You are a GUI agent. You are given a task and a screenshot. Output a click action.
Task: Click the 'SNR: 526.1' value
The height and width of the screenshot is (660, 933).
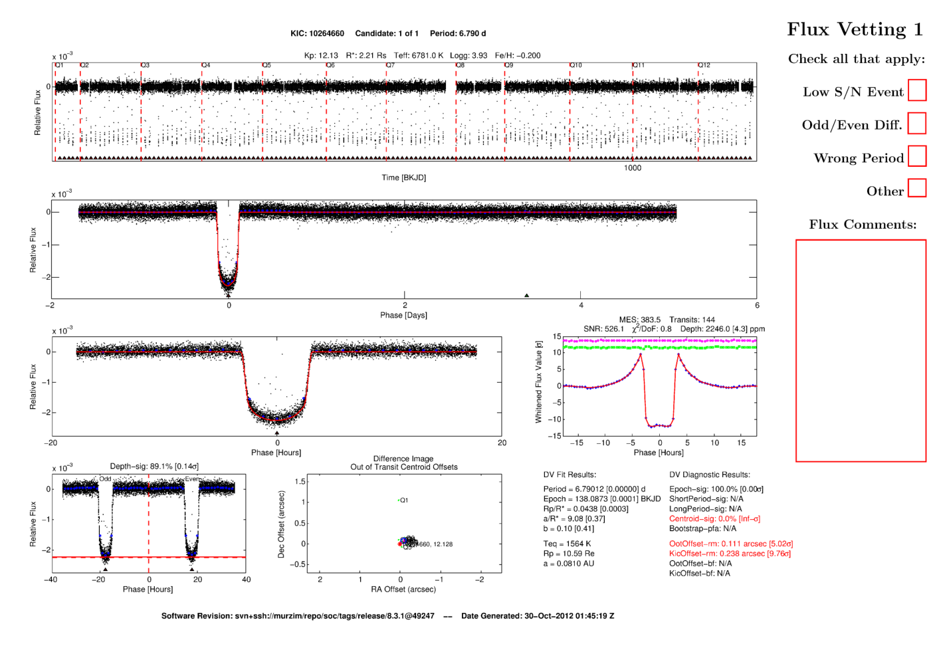click(x=603, y=329)
